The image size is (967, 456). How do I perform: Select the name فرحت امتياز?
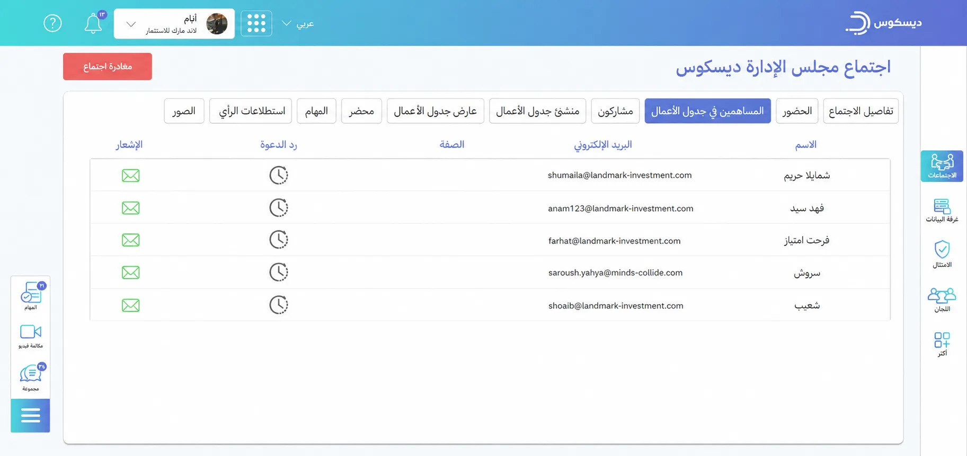[x=807, y=241]
